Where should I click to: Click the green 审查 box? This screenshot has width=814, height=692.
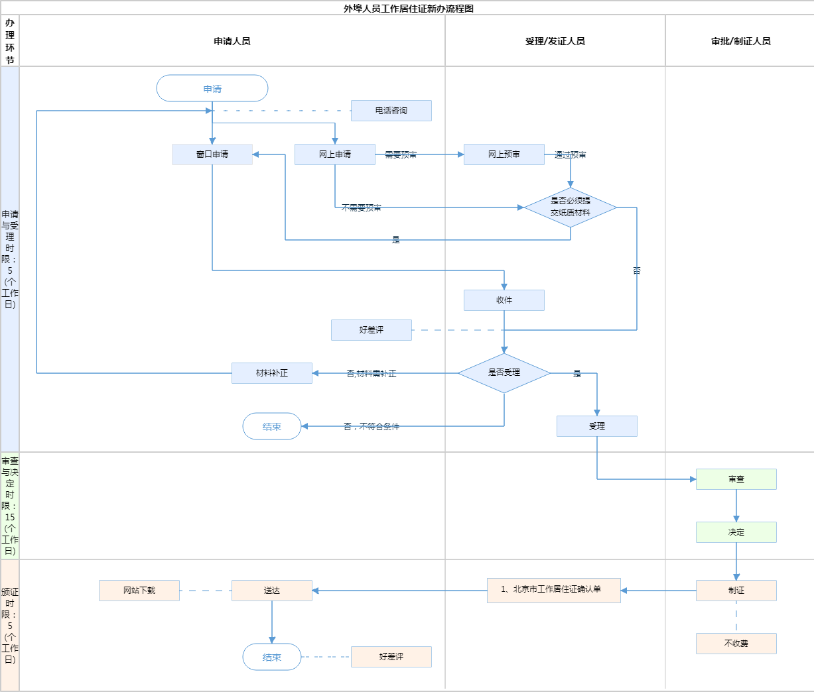[x=736, y=479]
